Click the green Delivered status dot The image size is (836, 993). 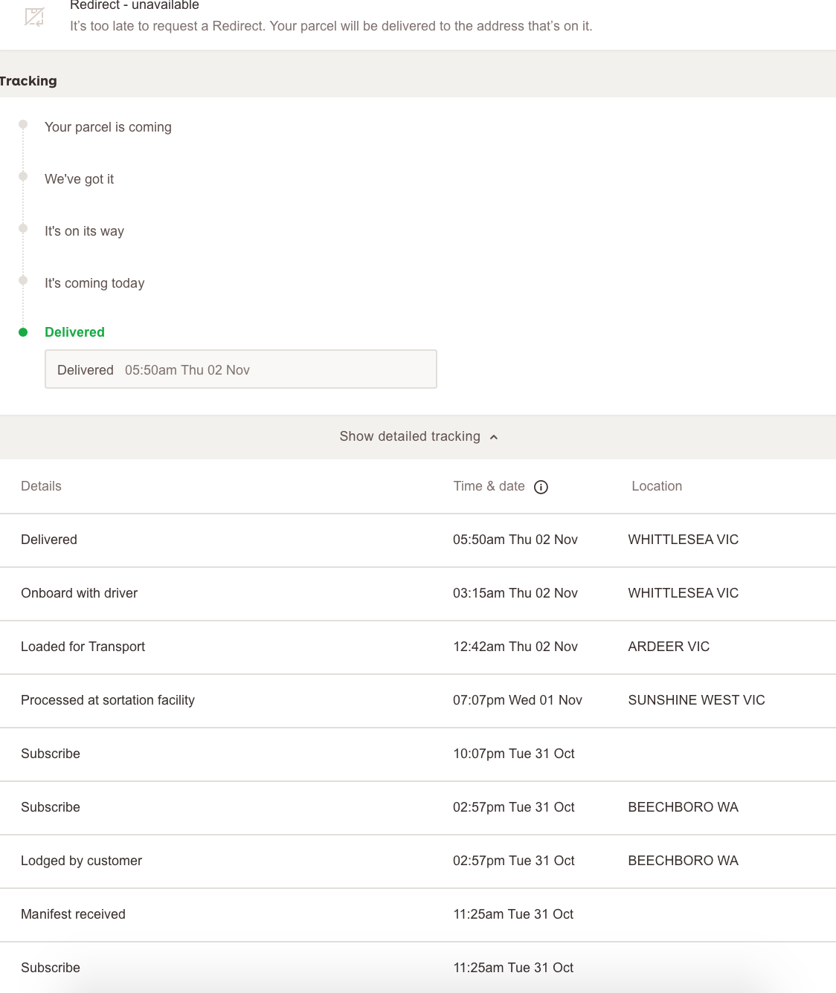tap(22, 331)
